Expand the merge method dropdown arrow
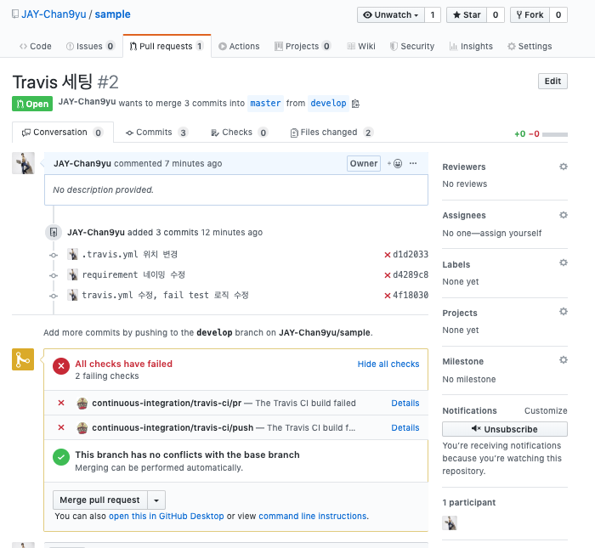Screen dimensions: 595x548 coord(156,500)
